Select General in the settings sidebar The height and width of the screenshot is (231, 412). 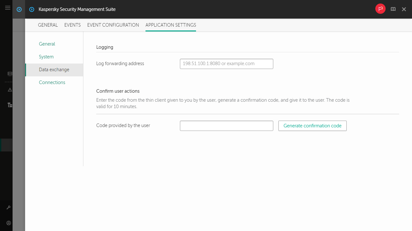point(47,44)
